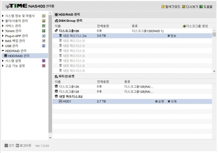Click the ipTIME NAS400 logo
Viewport: 218px width, 153px height.
pos(30,6)
